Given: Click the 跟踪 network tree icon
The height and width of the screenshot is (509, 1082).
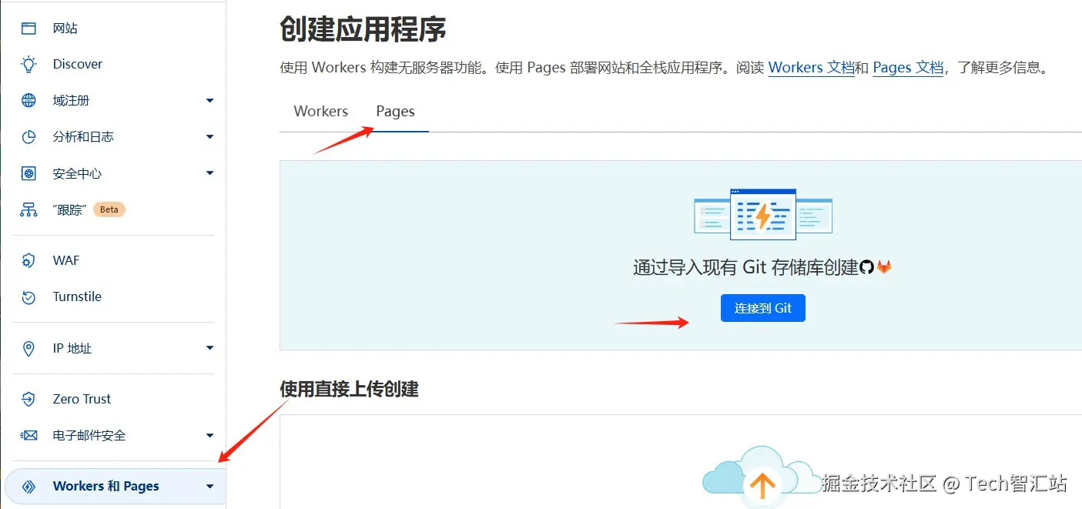Looking at the screenshot, I should click(28, 209).
